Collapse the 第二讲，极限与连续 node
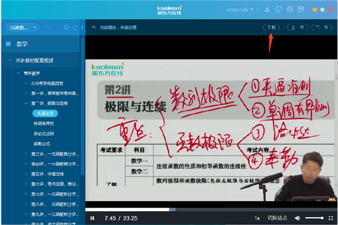This screenshot has height=225, width=338. [x=26, y=103]
